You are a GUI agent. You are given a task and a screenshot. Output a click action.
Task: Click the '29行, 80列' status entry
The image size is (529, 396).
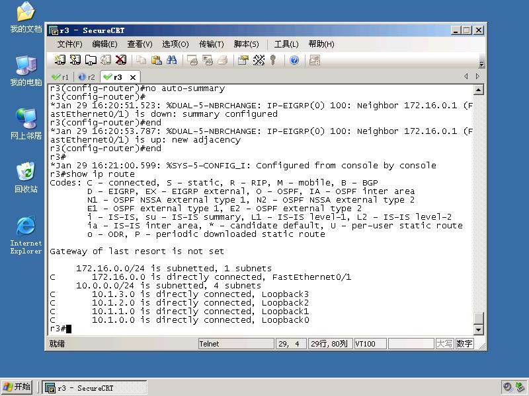click(329, 344)
